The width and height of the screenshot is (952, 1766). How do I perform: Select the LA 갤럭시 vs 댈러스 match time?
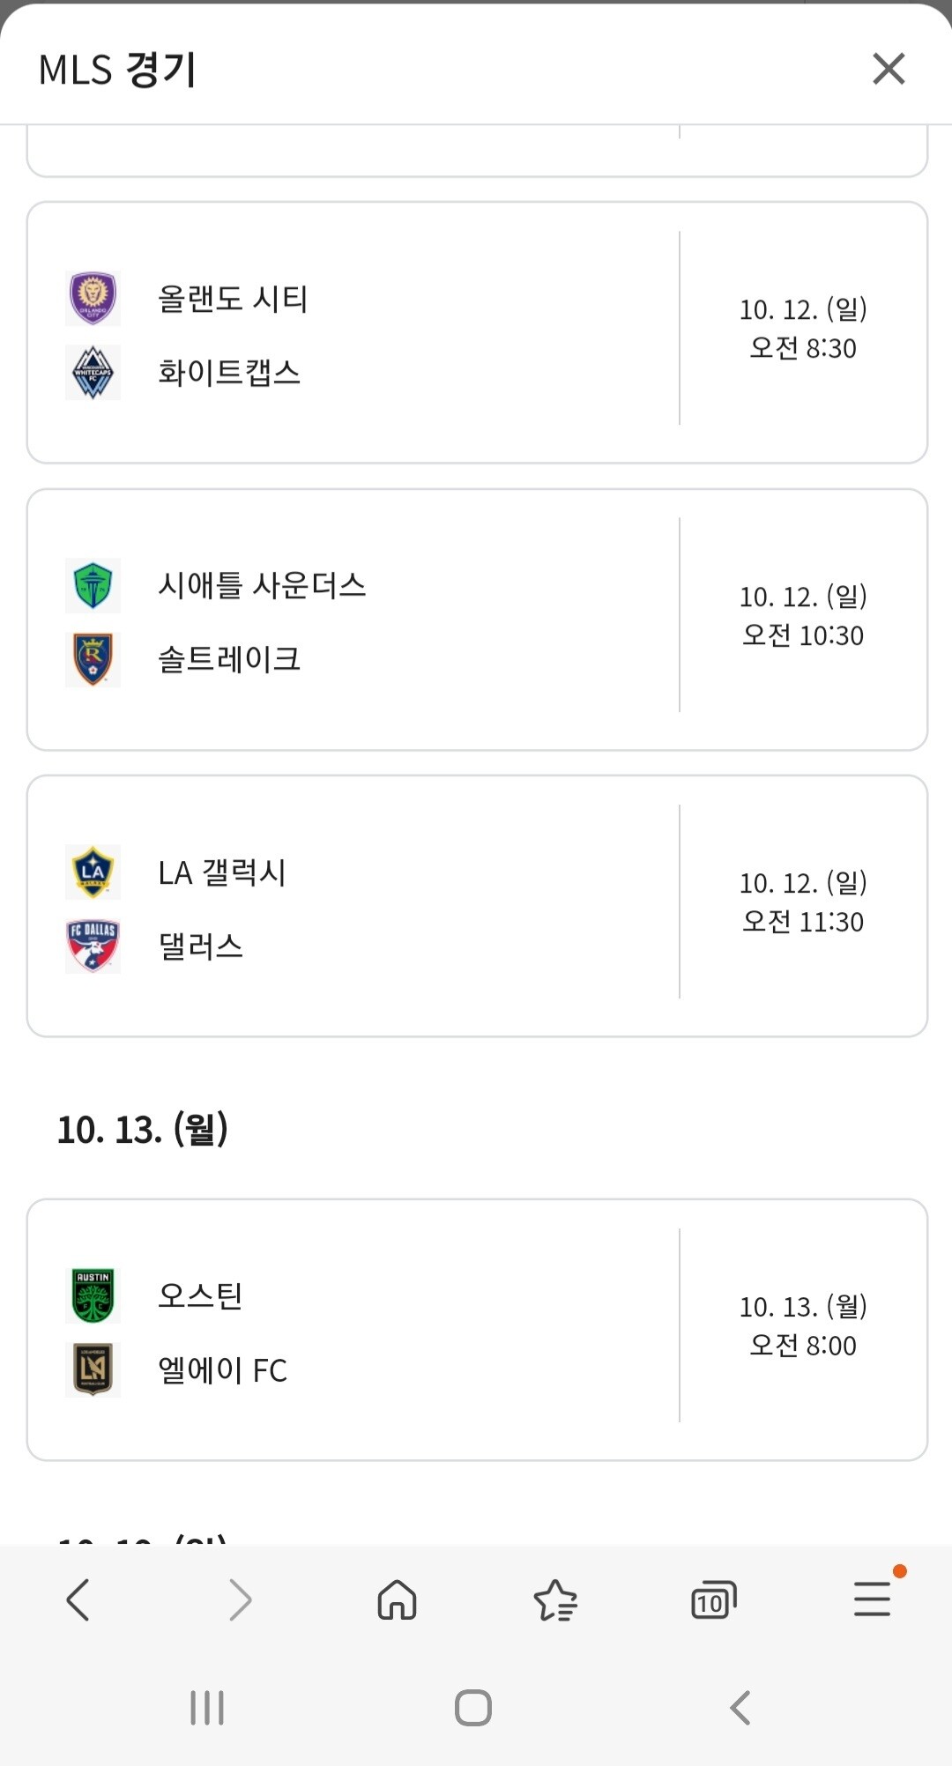point(803,902)
